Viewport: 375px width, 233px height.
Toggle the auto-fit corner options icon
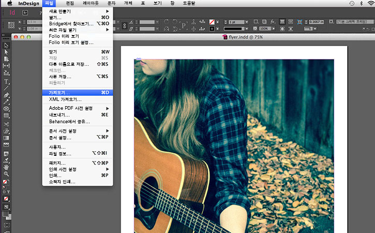click(x=299, y=22)
